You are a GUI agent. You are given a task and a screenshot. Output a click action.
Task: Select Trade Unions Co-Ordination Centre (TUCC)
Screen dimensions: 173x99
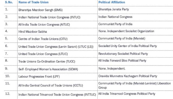point(47,61)
